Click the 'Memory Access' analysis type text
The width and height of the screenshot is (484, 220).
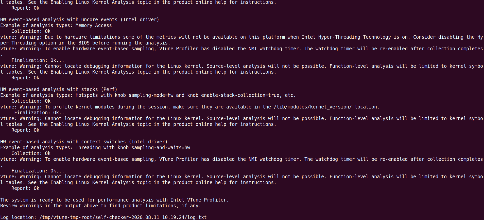(94, 26)
